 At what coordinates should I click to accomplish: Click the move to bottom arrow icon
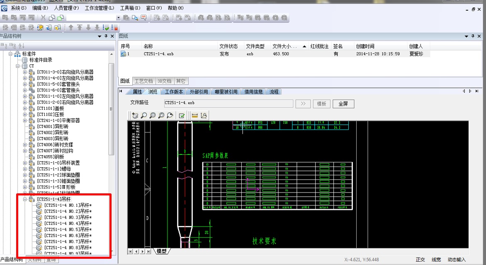tap(97, 28)
